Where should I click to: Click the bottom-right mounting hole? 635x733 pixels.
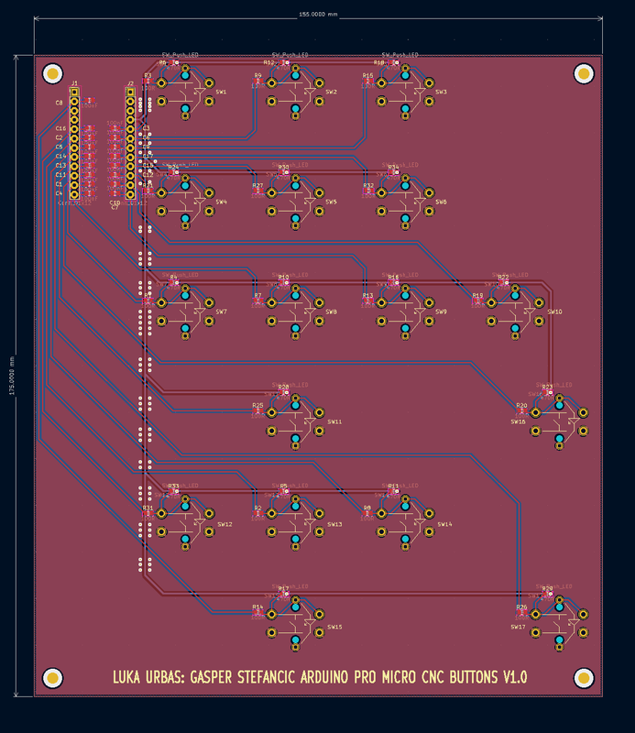pyautogui.click(x=584, y=678)
